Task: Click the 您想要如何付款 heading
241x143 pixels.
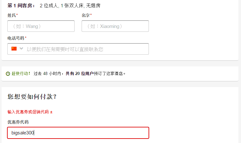Action: coord(32,97)
